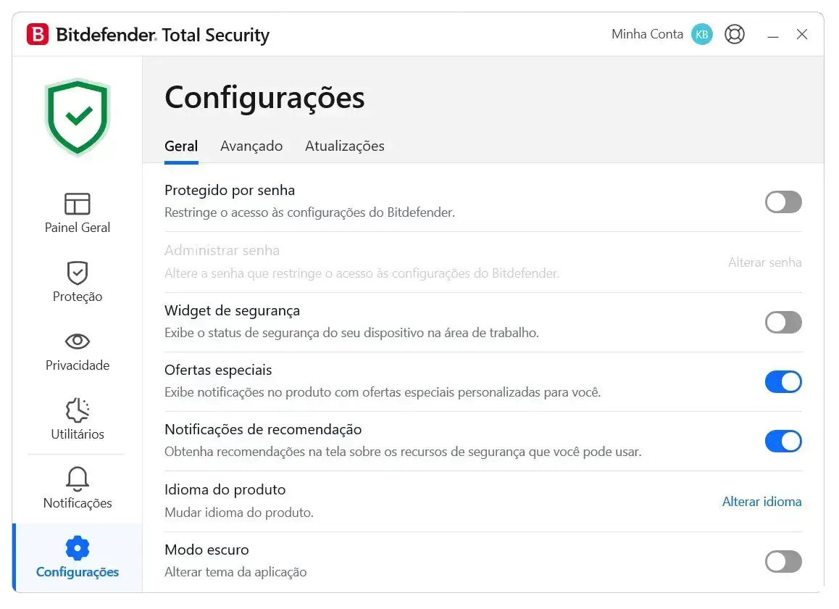Image resolution: width=839 pixels, height=609 pixels.
Task: Click the KB account avatar
Action: pyautogui.click(x=702, y=34)
